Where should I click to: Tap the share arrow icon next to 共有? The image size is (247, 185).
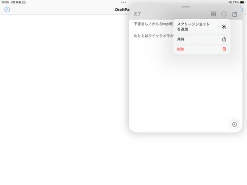tap(224, 39)
